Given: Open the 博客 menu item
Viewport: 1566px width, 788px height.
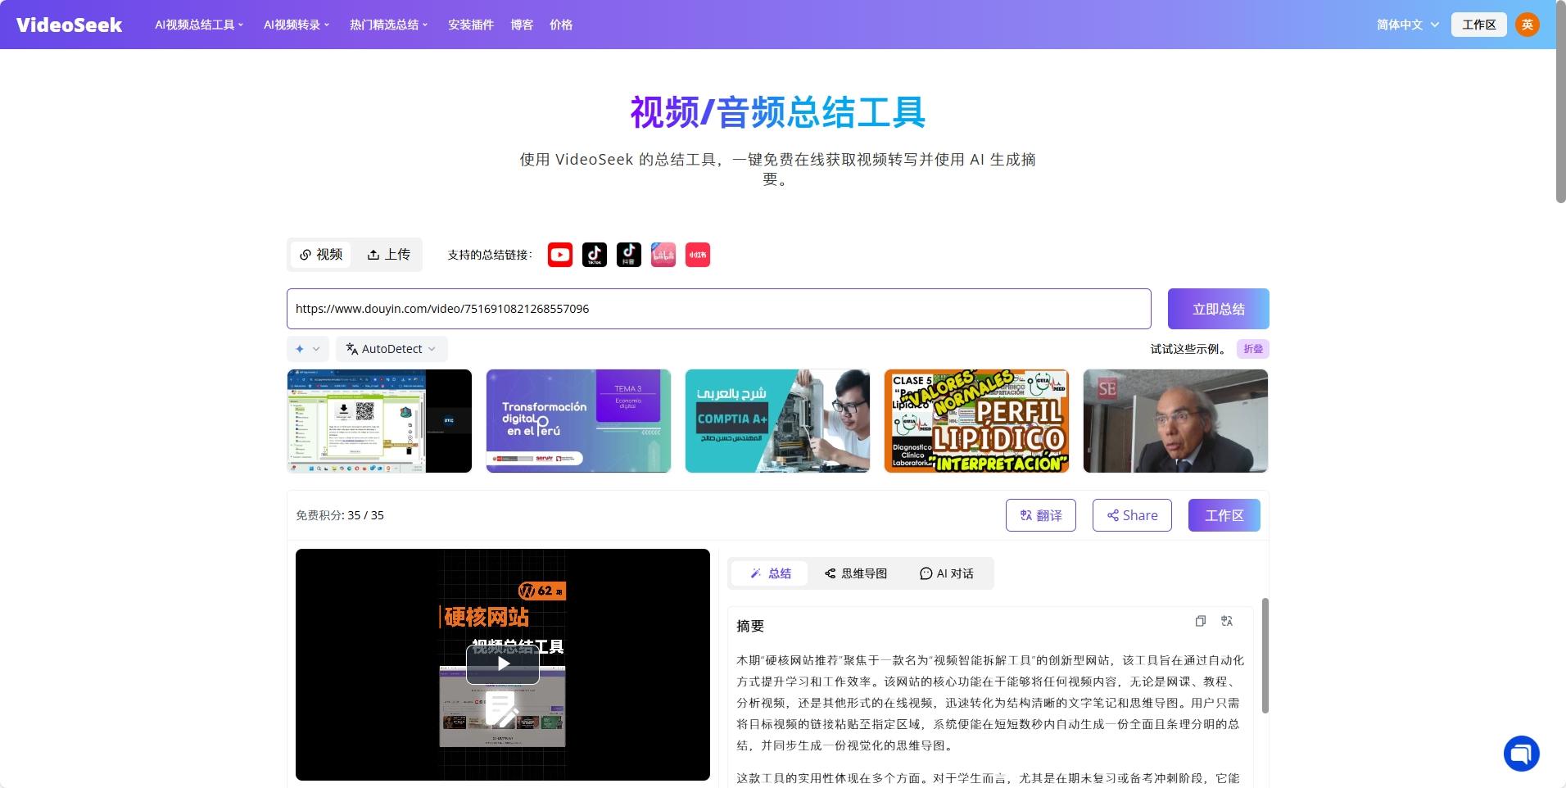Looking at the screenshot, I should click(x=521, y=25).
